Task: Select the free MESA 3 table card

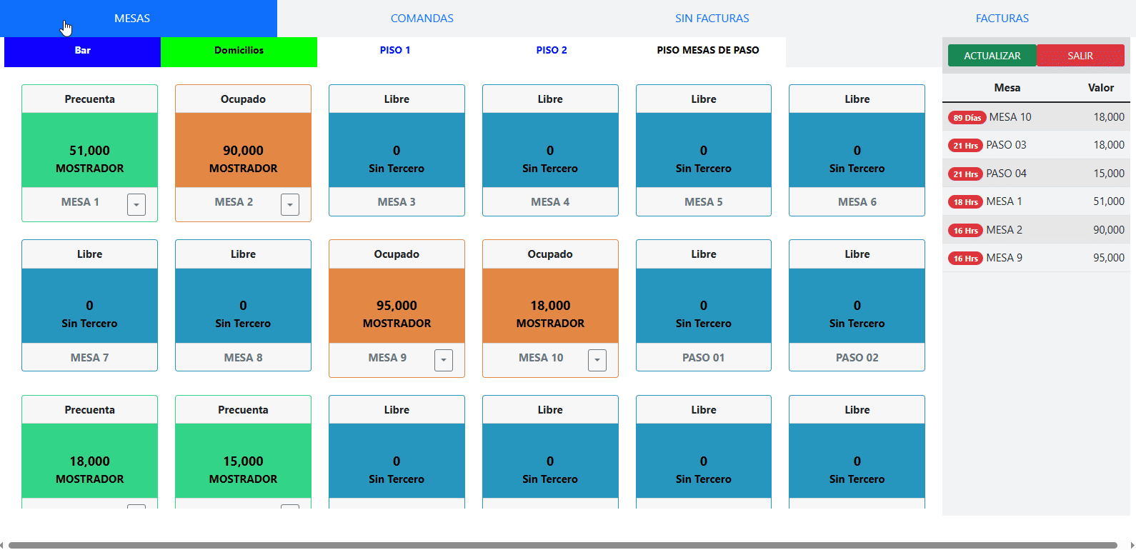Action: coord(397,150)
